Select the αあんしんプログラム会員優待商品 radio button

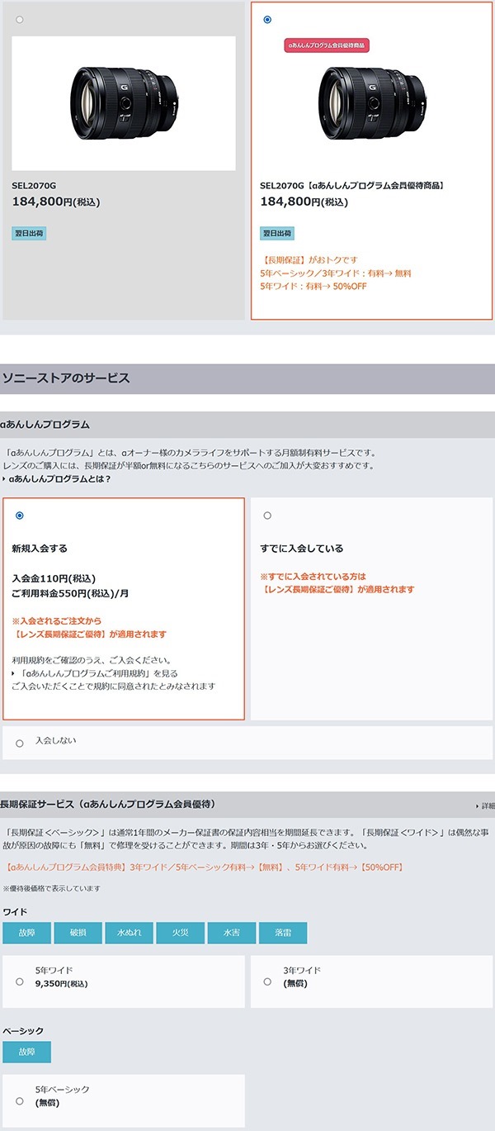[267, 19]
